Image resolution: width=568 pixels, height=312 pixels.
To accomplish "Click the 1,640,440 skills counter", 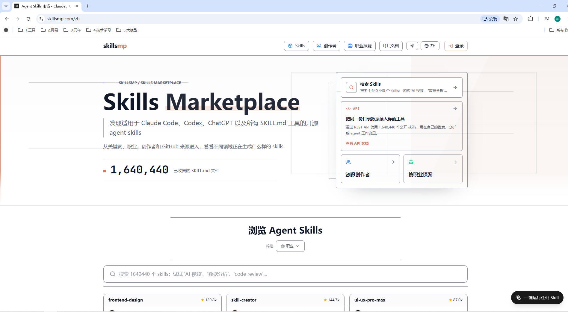I will pyautogui.click(x=139, y=170).
